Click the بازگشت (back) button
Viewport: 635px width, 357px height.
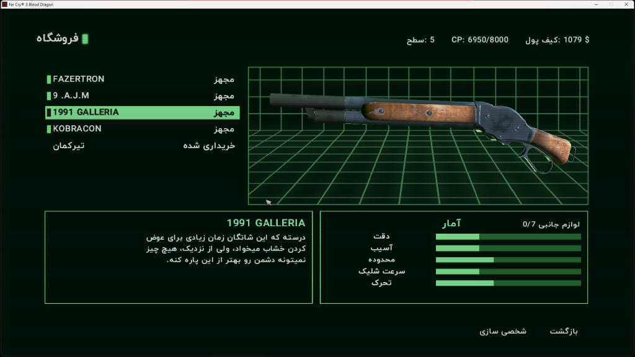[563, 331]
